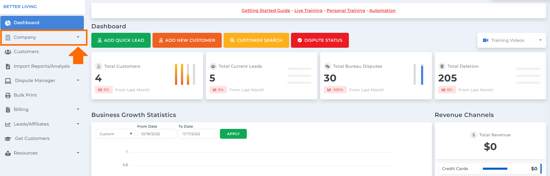Click the Credit Cards revenue progress bar
The width and height of the screenshot is (550, 176).
click(x=495, y=169)
